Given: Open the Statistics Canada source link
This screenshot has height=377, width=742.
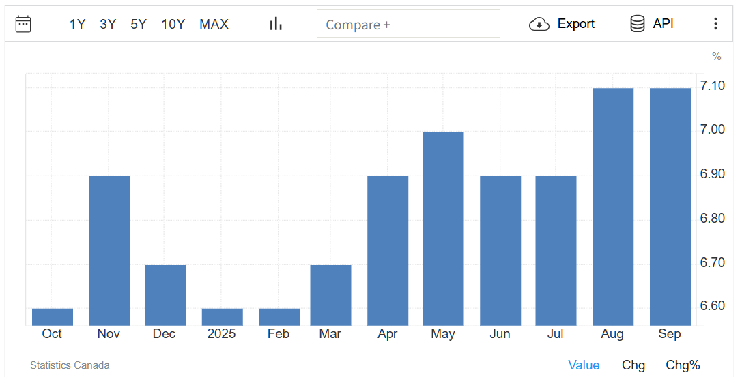Looking at the screenshot, I should (70, 365).
